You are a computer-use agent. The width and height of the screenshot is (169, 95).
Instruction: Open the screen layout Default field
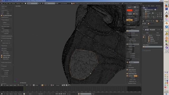click(32, 3)
